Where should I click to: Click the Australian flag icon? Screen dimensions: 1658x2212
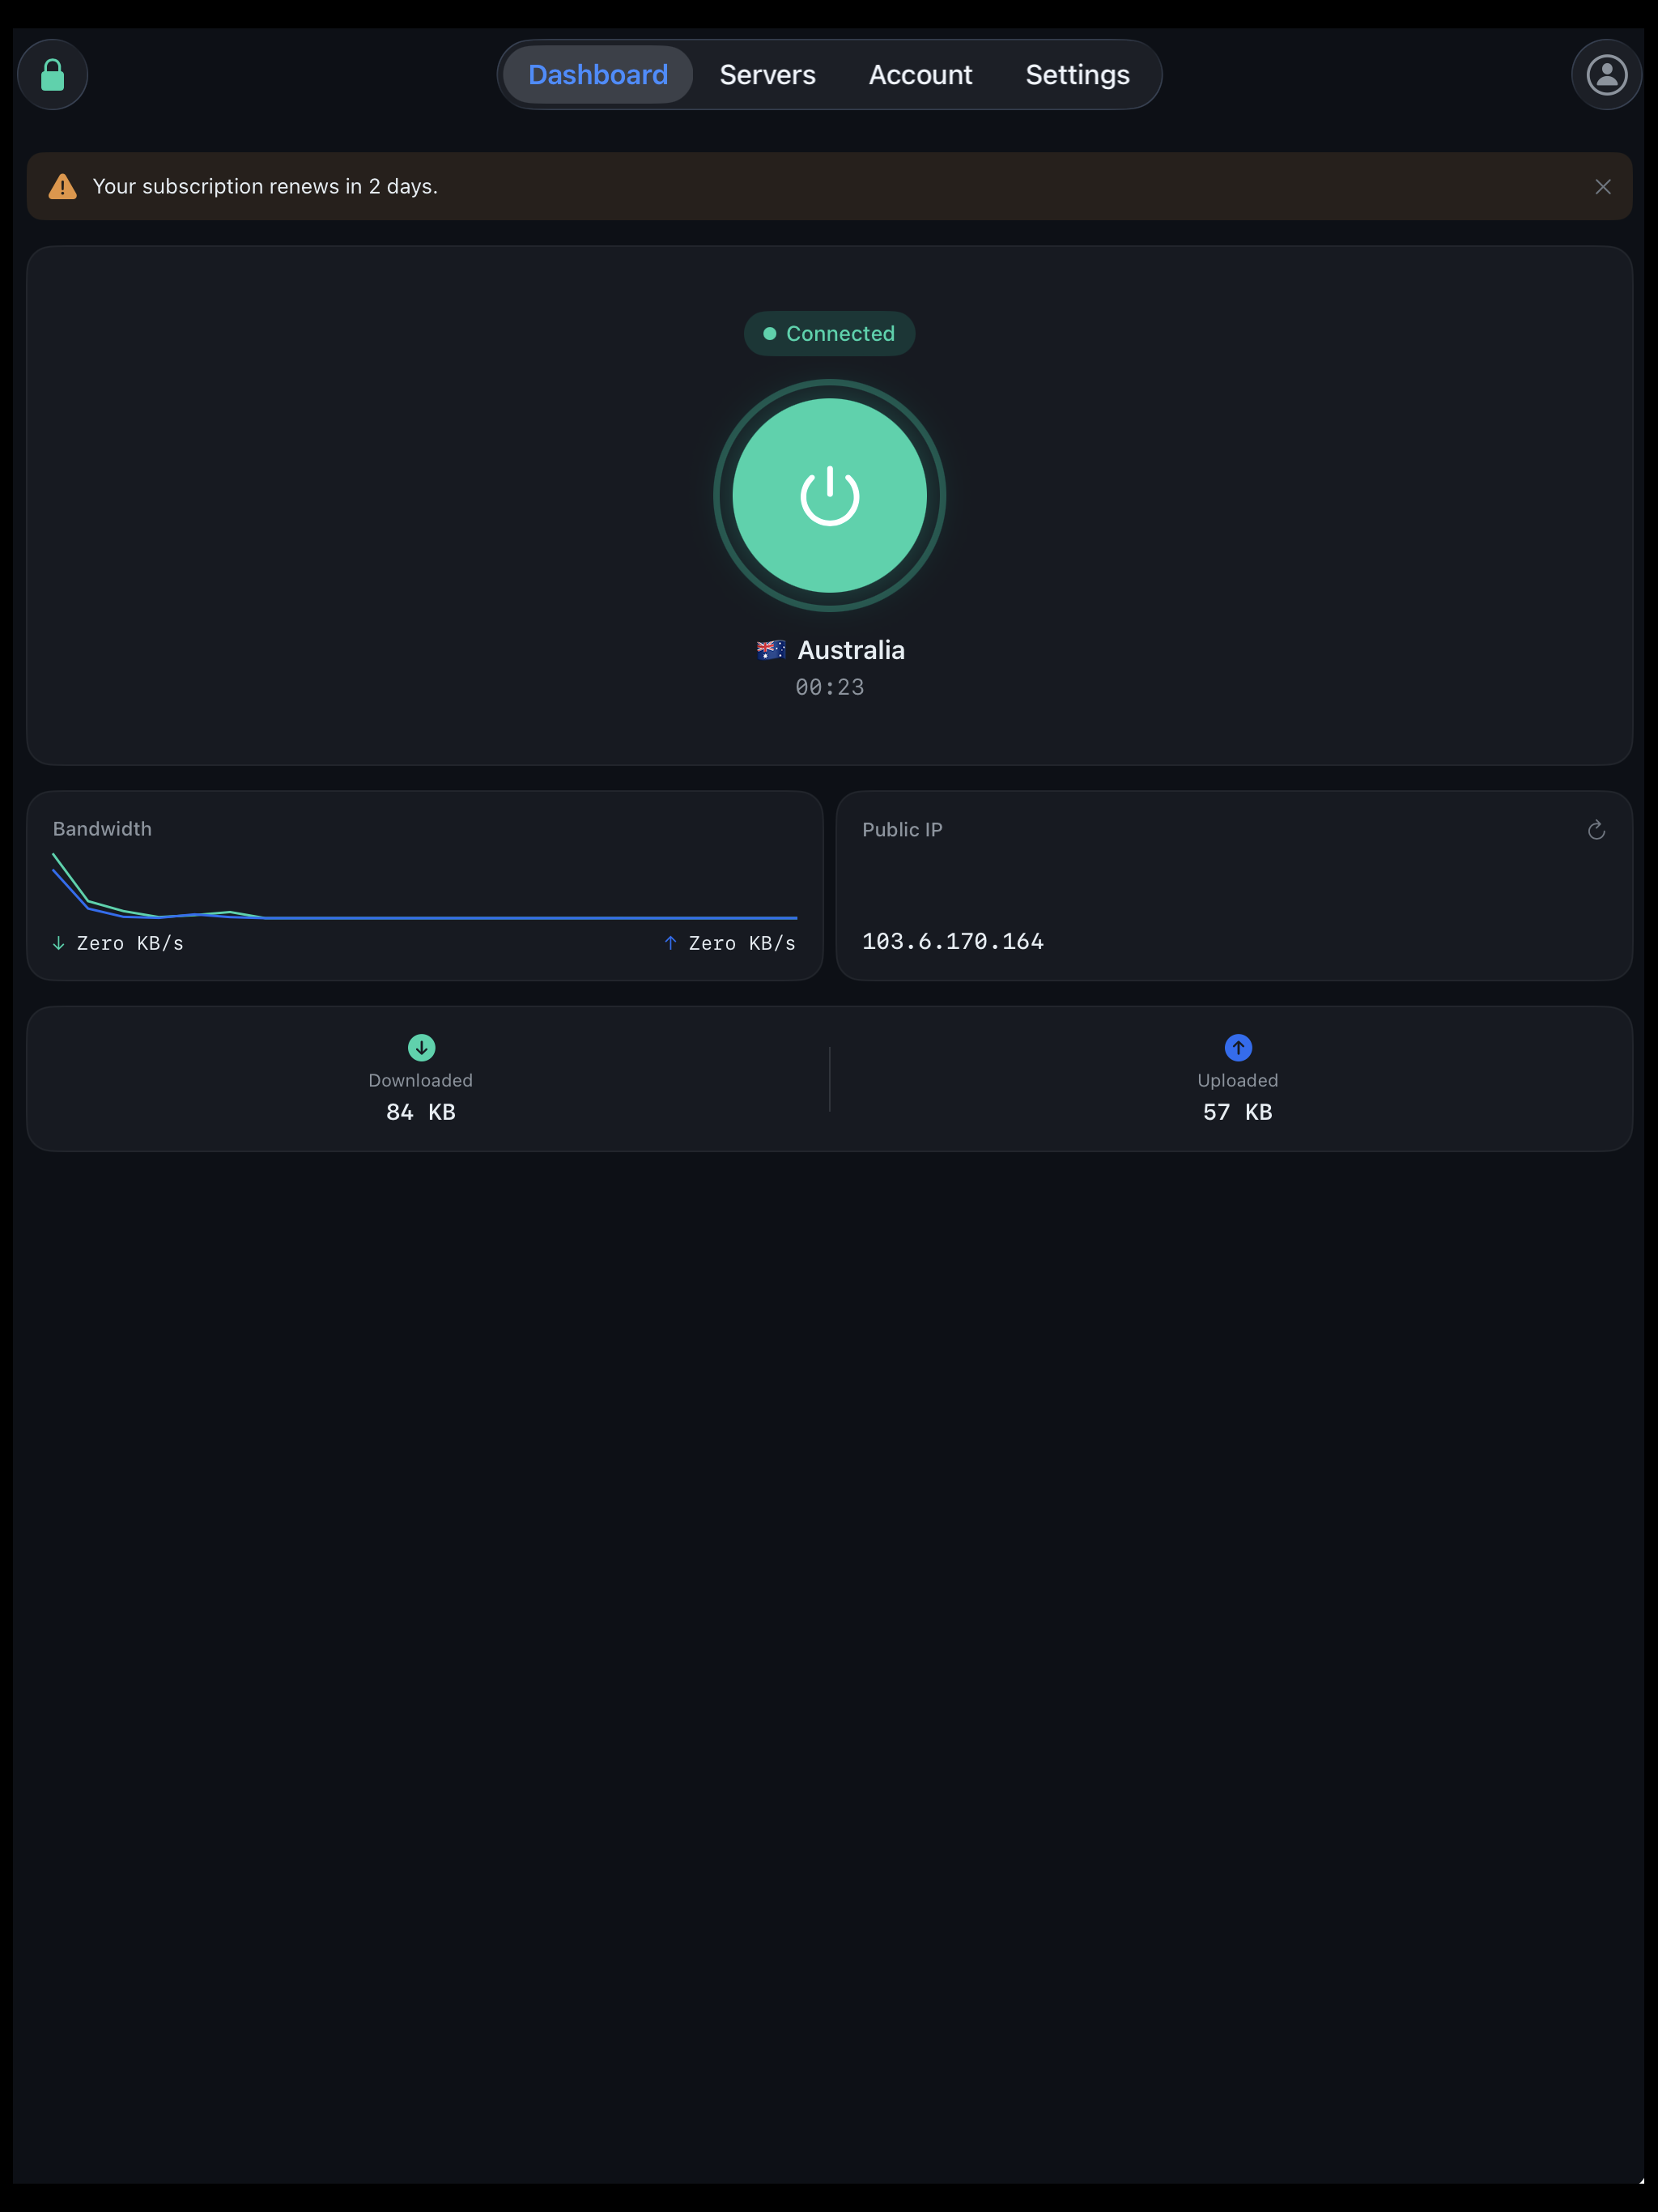pos(770,650)
